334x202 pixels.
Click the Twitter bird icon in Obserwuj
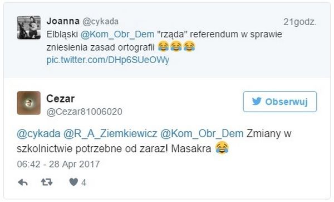(257, 102)
